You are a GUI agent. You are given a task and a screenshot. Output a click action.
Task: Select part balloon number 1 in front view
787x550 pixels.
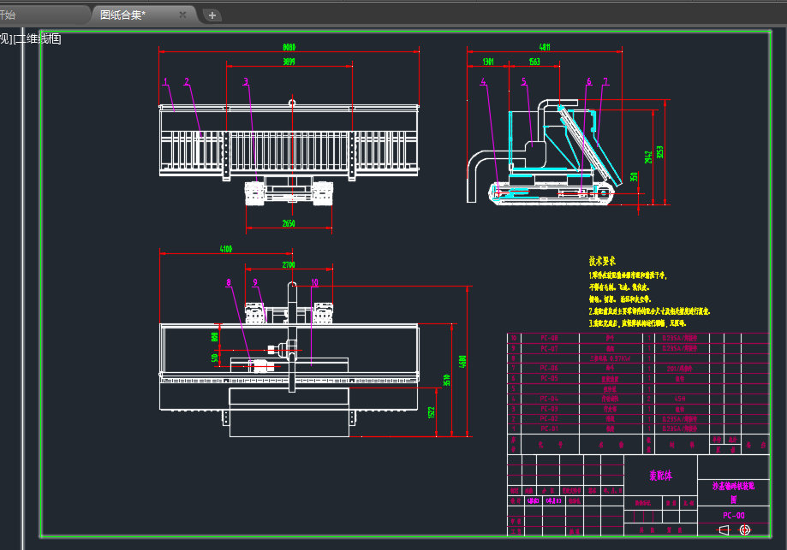coord(164,82)
